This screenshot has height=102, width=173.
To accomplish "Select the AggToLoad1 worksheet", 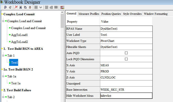I will 19,35.
